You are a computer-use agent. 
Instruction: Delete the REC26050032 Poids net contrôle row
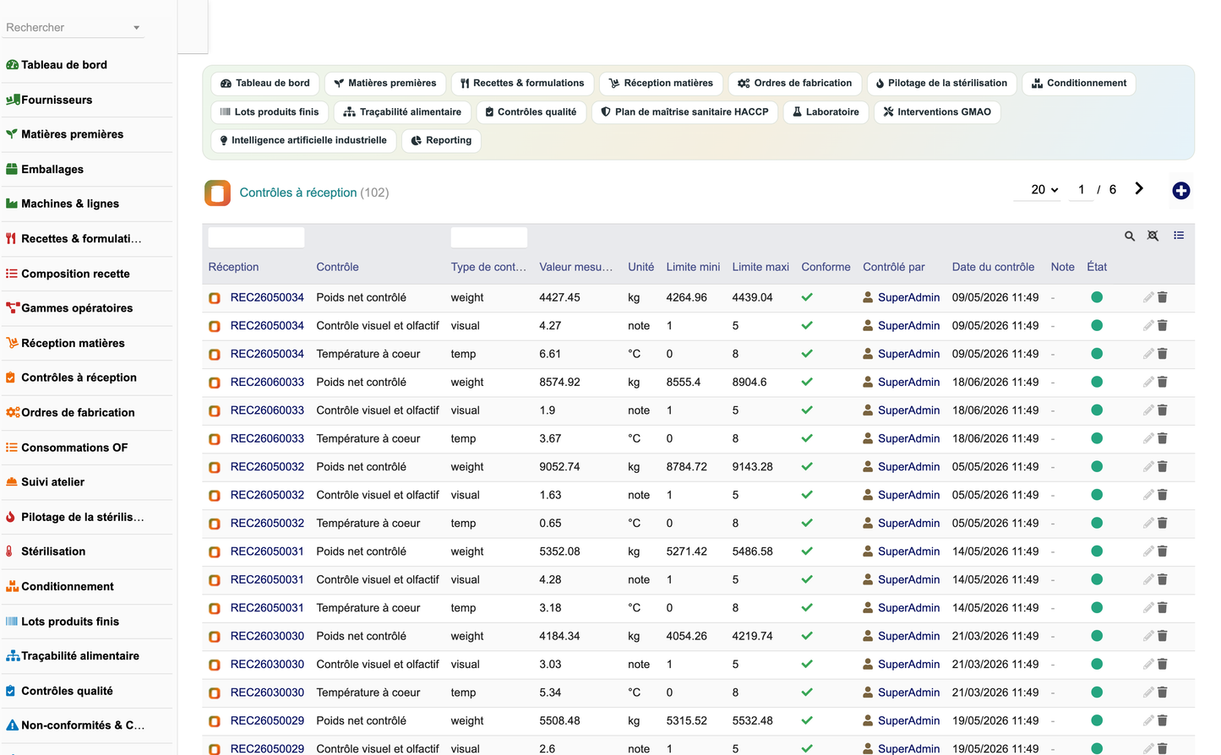(x=1163, y=467)
